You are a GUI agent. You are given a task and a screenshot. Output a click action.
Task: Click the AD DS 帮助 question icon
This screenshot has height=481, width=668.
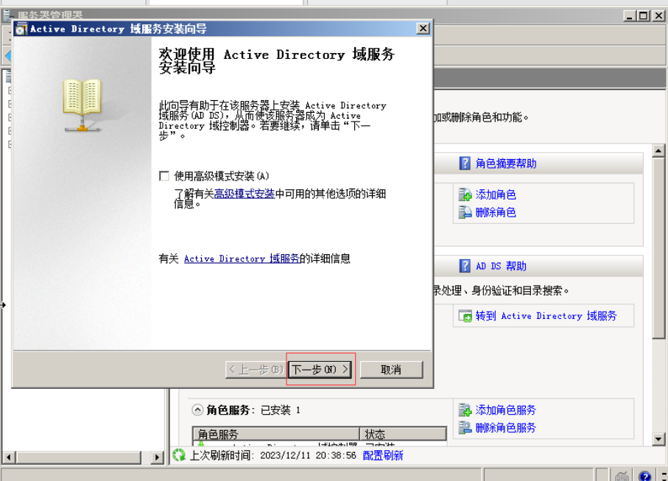point(465,266)
